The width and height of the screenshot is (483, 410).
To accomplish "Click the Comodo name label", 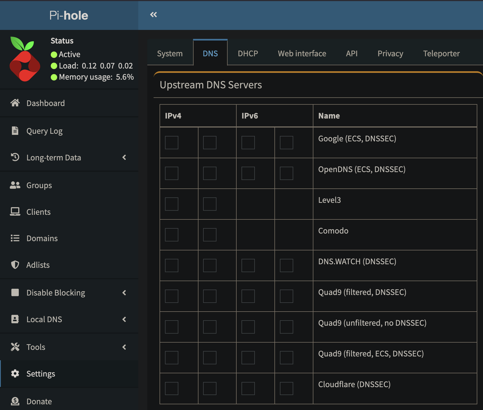I will pos(333,231).
